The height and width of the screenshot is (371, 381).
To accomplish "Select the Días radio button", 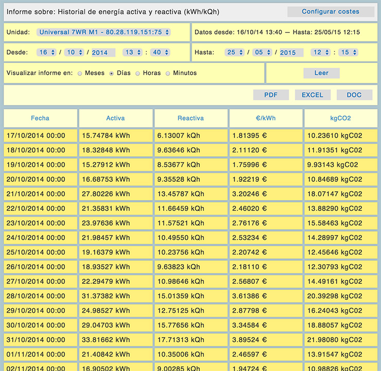I will 112,74.
